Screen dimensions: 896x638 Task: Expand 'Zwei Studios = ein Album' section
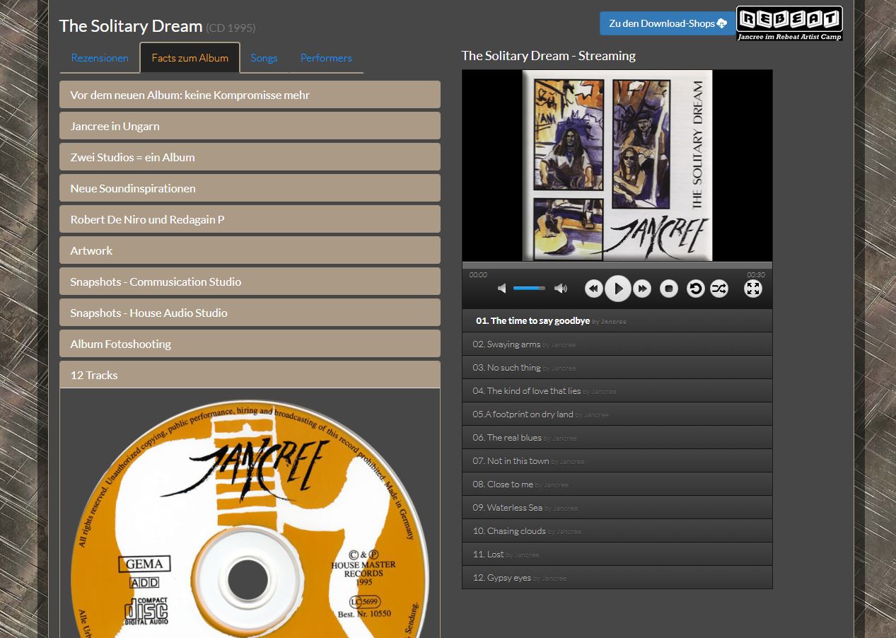pos(250,157)
